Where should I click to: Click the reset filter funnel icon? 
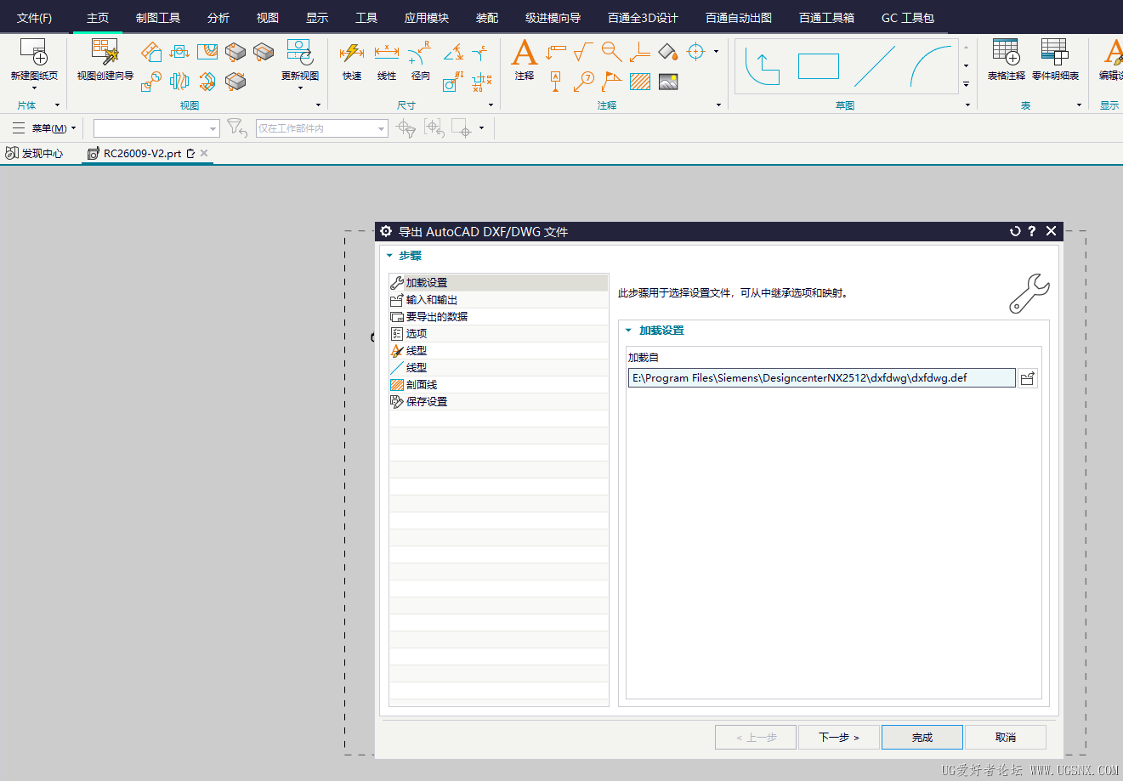tap(237, 128)
